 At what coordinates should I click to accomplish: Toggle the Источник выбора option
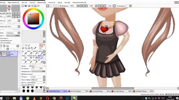click(x=5, y=43)
